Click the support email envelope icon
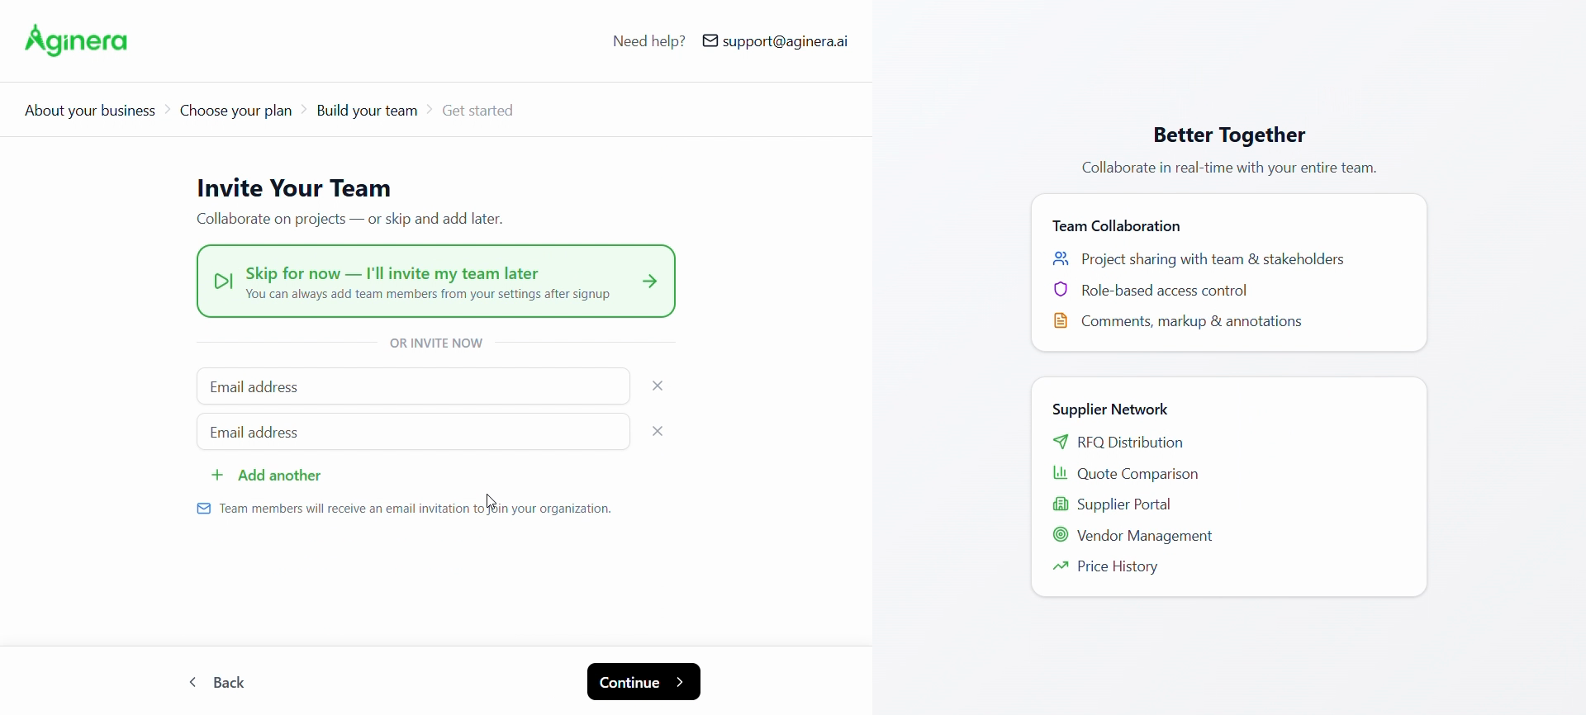 pos(710,41)
